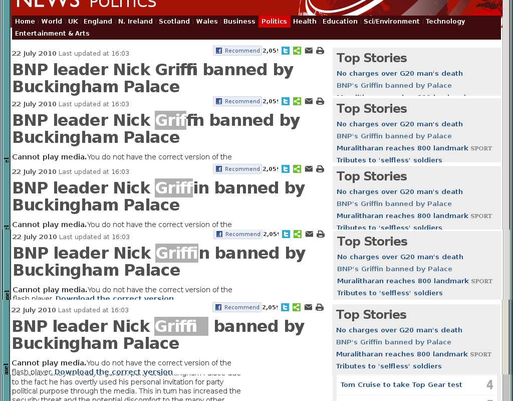
Task: Click Facebook Recommend in the topmost article header
Action: click(237, 51)
